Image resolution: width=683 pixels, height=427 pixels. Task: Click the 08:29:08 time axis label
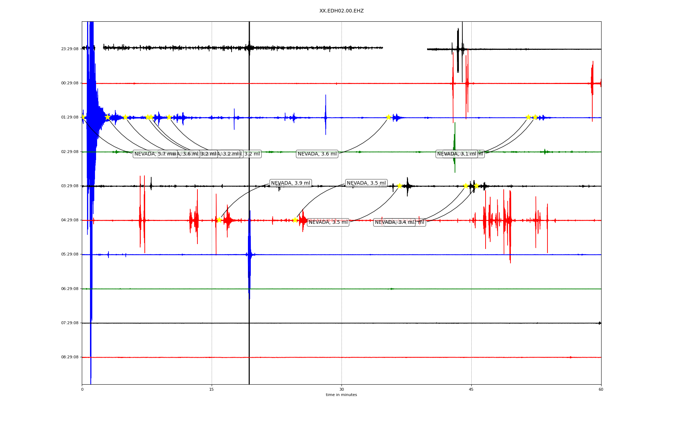point(70,357)
